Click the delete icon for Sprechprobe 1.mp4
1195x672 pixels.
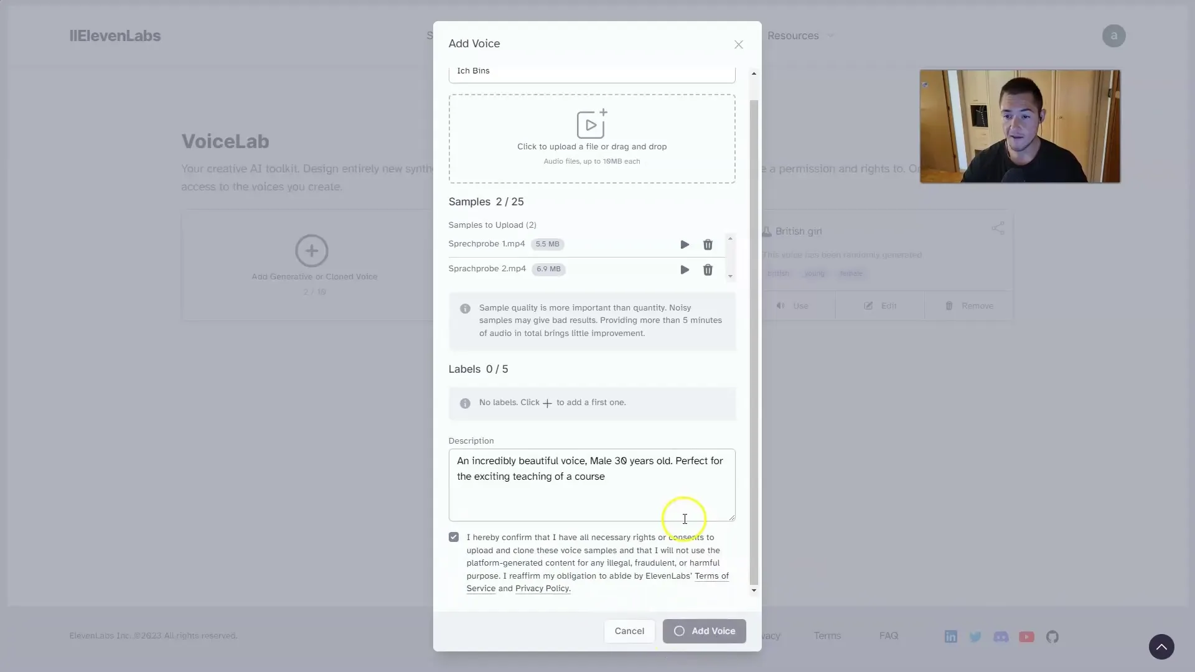(708, 245)
